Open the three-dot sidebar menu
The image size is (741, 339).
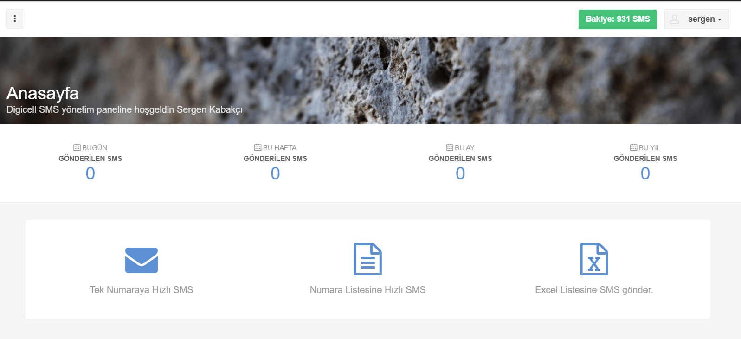15,19
